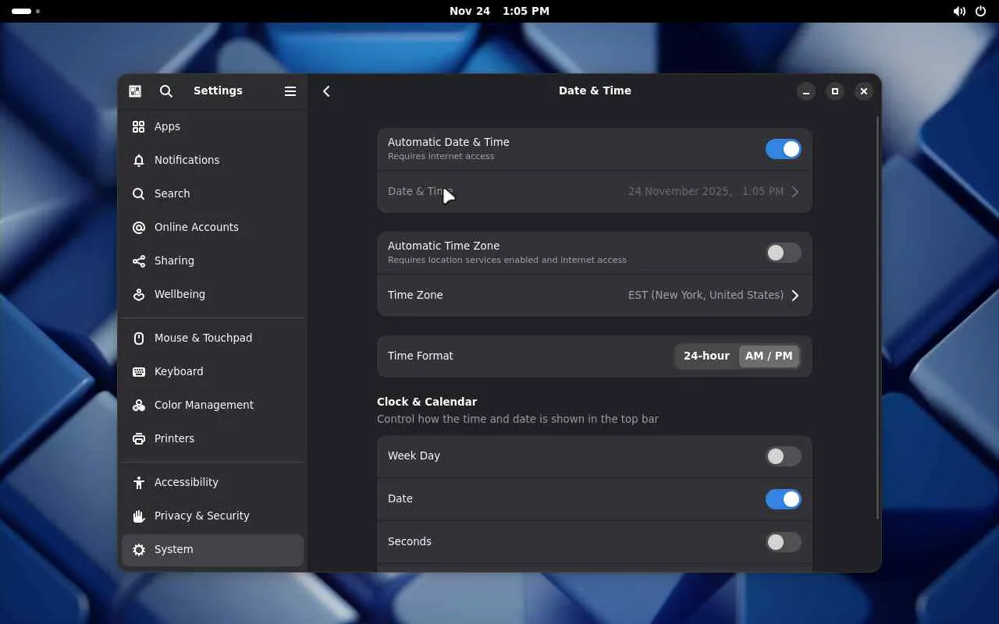Open the Activities workspace indicator
Viewport: 999px width, 624px height.
pyautogui.click(x=26, y=11)
